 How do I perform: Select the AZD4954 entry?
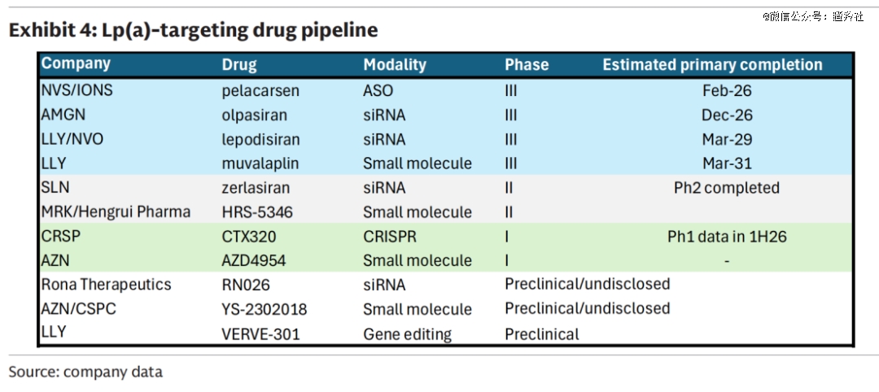(256, 261)
